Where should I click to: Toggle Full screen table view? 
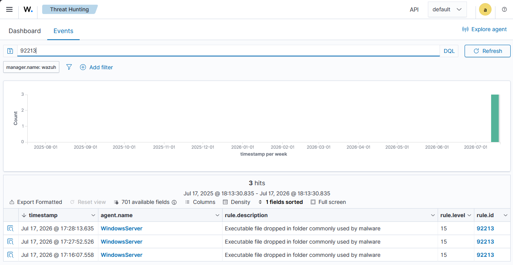328,202
